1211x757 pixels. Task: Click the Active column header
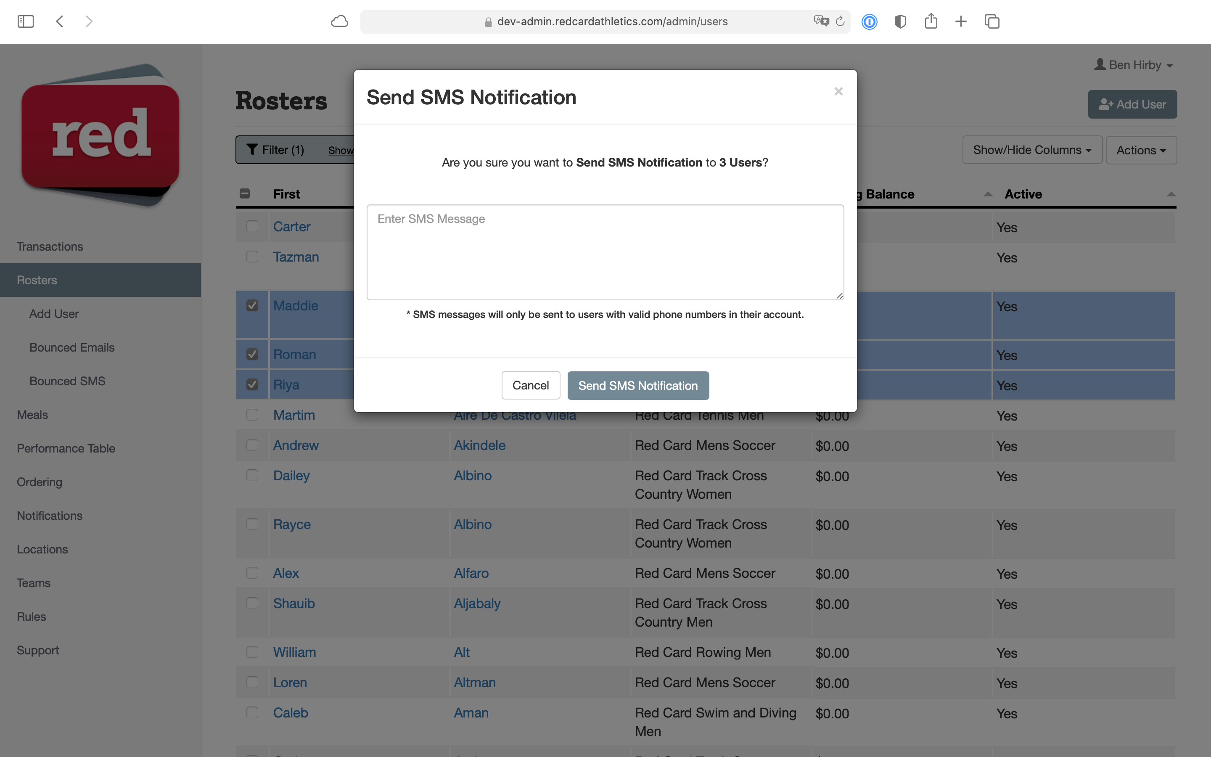point(1023,194)
